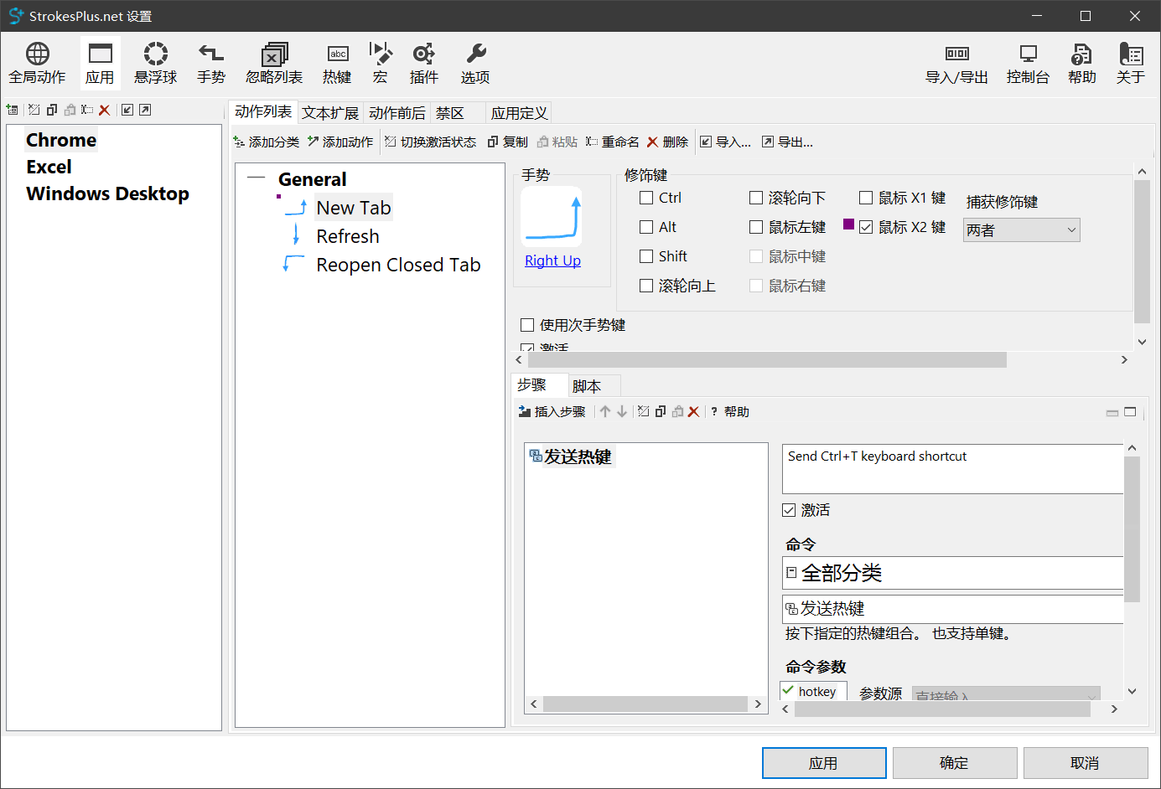Click the Right Up gesture thumbnail

pos(552,216)
